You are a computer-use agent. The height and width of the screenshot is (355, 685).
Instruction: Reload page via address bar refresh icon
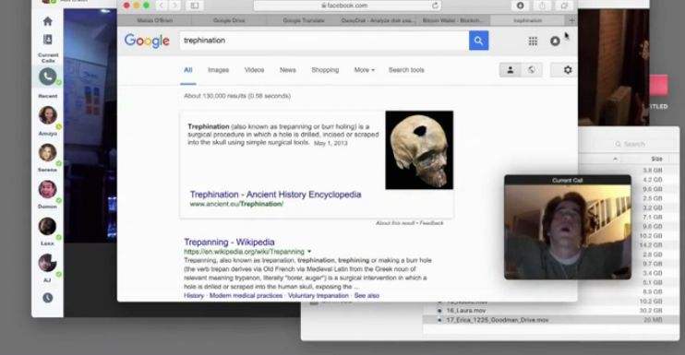pos(435,6)
